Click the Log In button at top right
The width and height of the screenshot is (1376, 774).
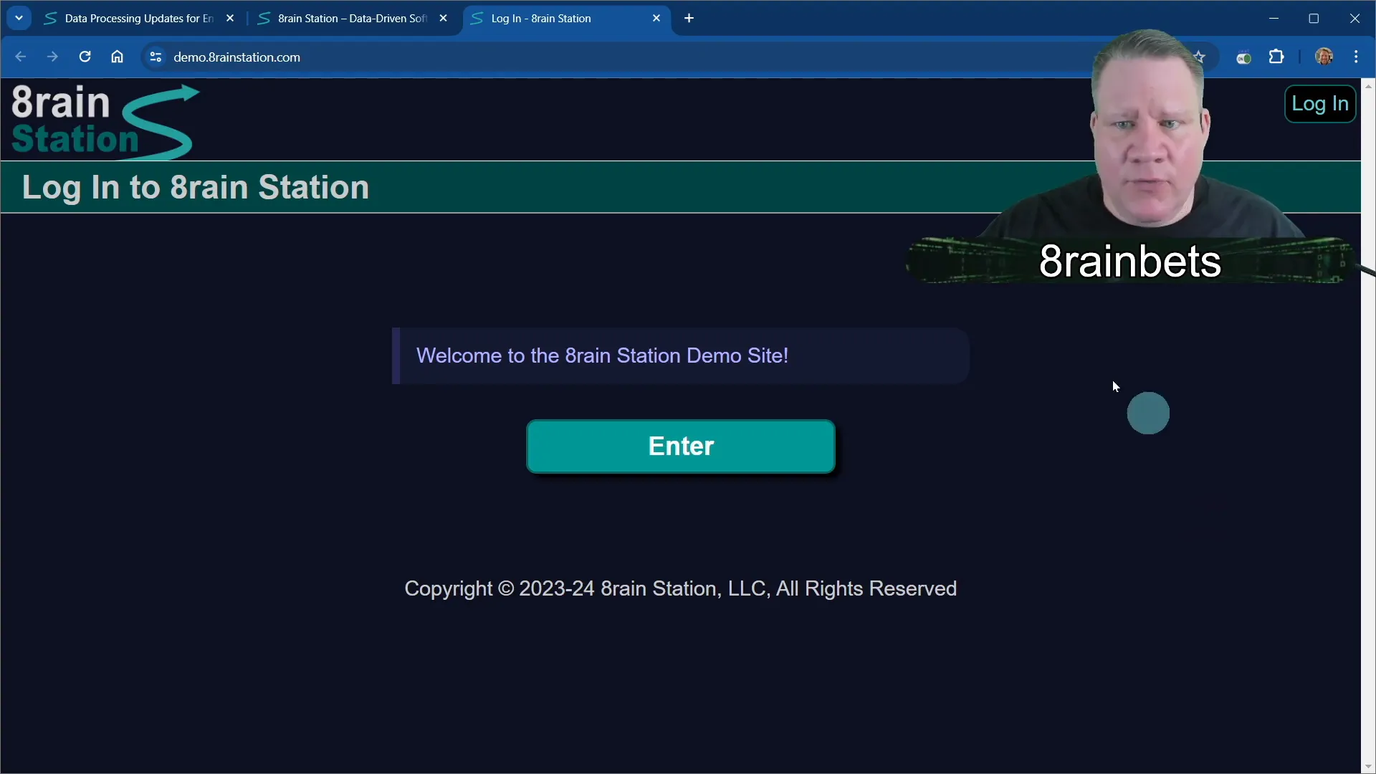(x=1319, y=104)
